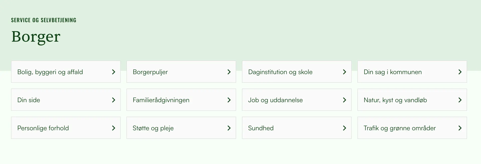The width and height of the screenshot is (481, 164).
Task: Open Bolig, byggeri og affald link
Action: pos(50,72)
